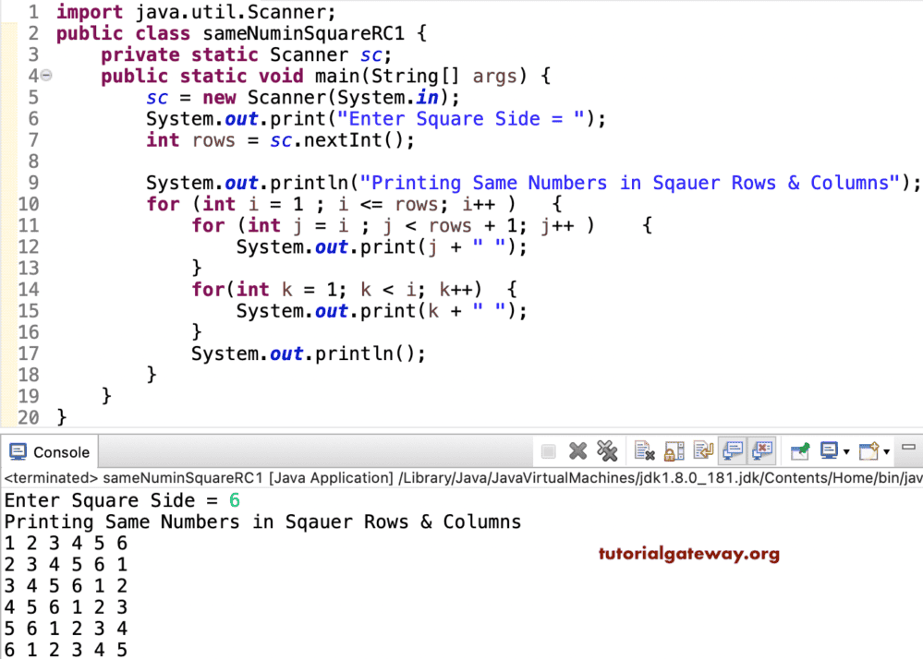Click line number 10 in the editor gutter
This screenshot has height=659, width=923.
pos(29,203)
